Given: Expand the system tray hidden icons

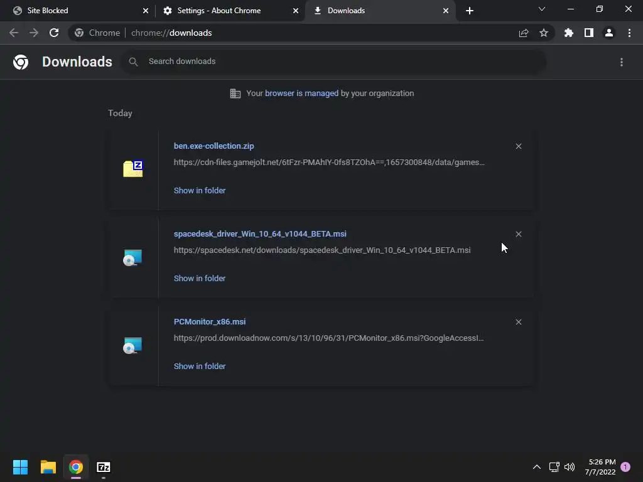Looking at the screenshot, I should [536, 467].
